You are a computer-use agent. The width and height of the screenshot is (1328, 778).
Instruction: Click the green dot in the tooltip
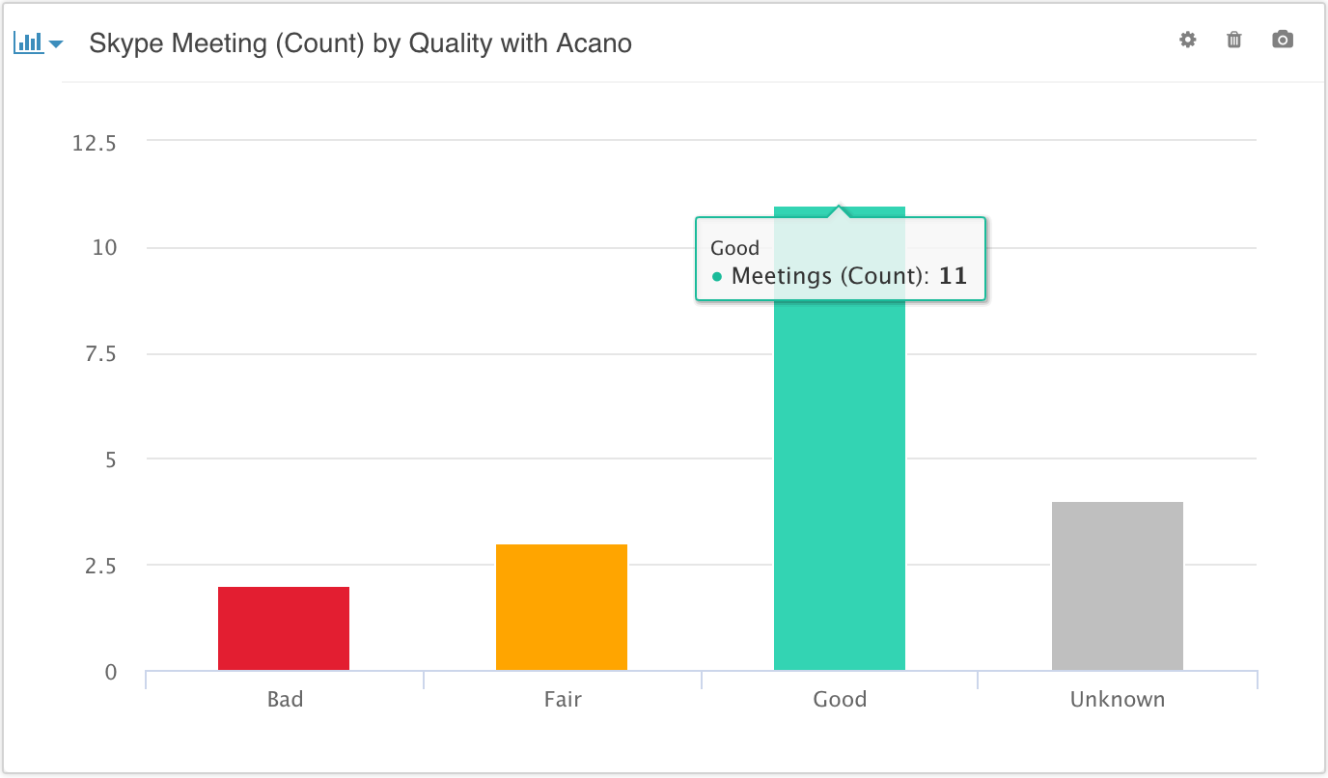(717, 277)
